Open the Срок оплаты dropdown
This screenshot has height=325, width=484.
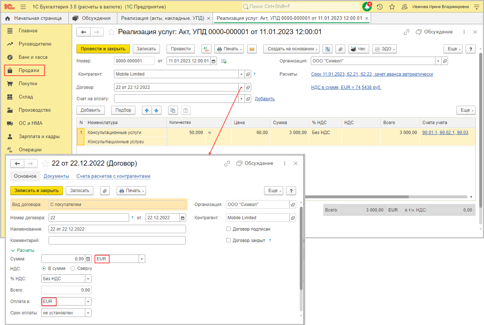(x=88, y=313)
